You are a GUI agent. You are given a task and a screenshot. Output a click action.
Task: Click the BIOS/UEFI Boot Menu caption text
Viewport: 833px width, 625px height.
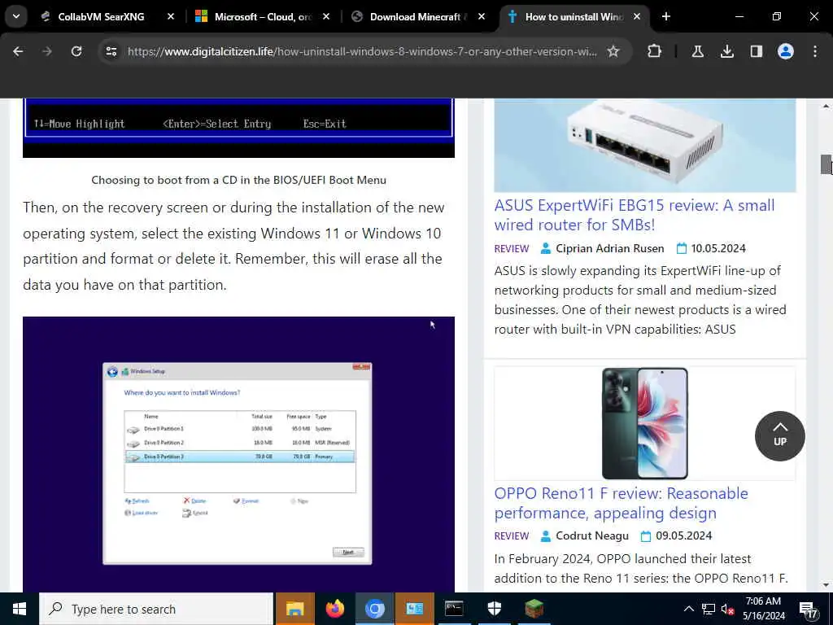238,180
